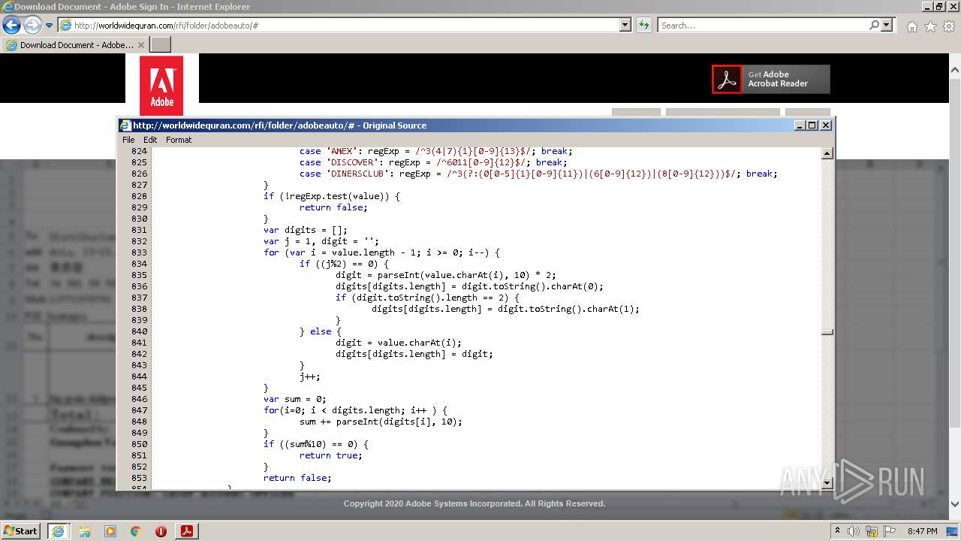Open the IE Tools gear icon
The width and height of the screenshot is (961, 541).
[949, 26]
